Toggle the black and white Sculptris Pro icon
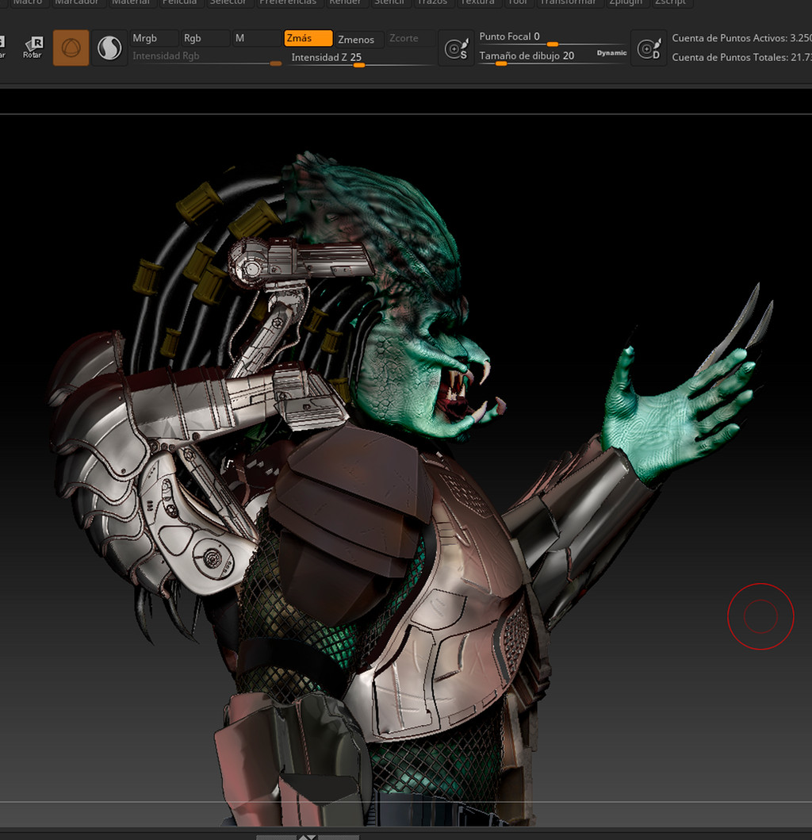The height and width of the screenshot is (840, 812). [x=109, y=48]
